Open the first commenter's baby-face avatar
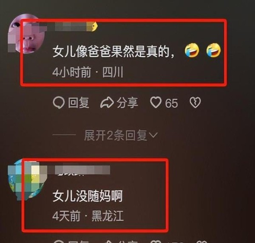 26,34
